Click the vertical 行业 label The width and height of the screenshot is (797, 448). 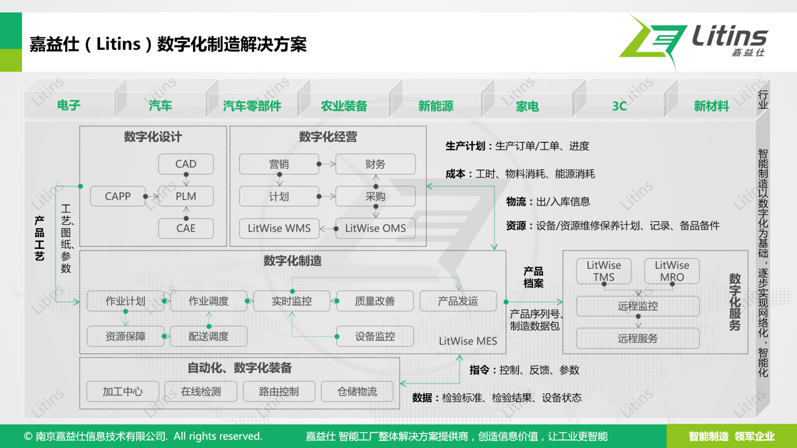pyautogui.click(x=763, y=100)
